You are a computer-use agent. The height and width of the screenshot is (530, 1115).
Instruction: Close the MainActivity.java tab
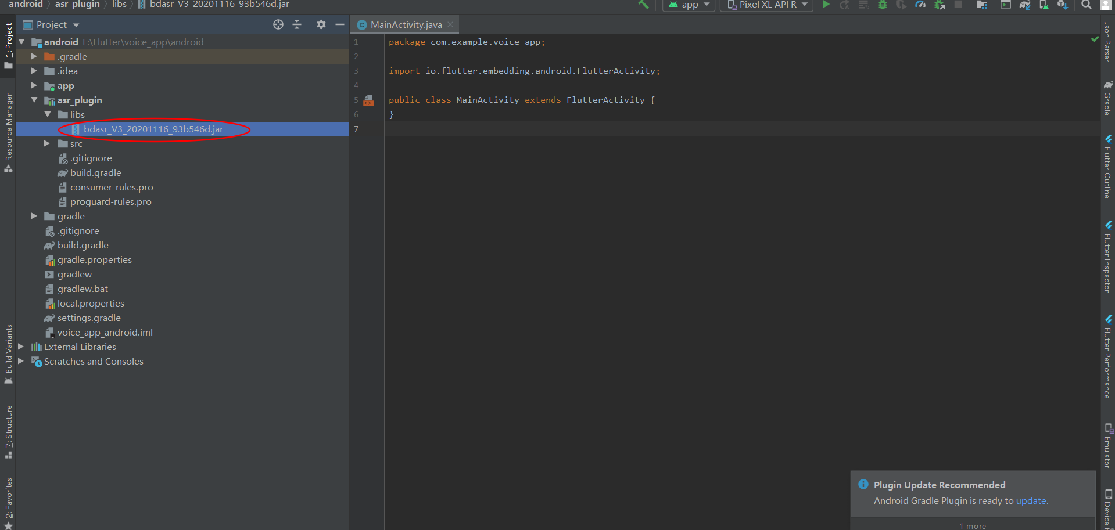[450, 24]
